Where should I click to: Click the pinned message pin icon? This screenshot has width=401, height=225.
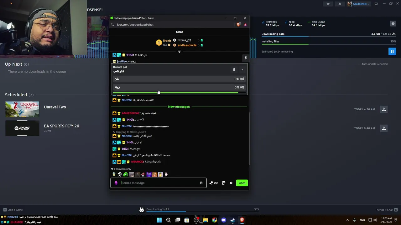click(246, 58)
